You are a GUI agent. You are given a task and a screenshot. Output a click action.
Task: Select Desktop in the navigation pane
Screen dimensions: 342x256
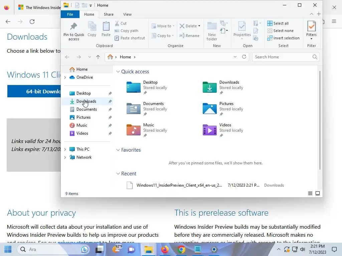[x=87, y=93]
